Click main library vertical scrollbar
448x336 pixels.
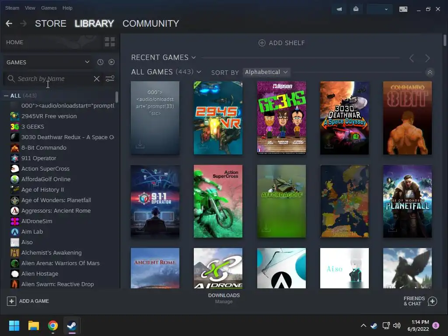coord(444,40)
